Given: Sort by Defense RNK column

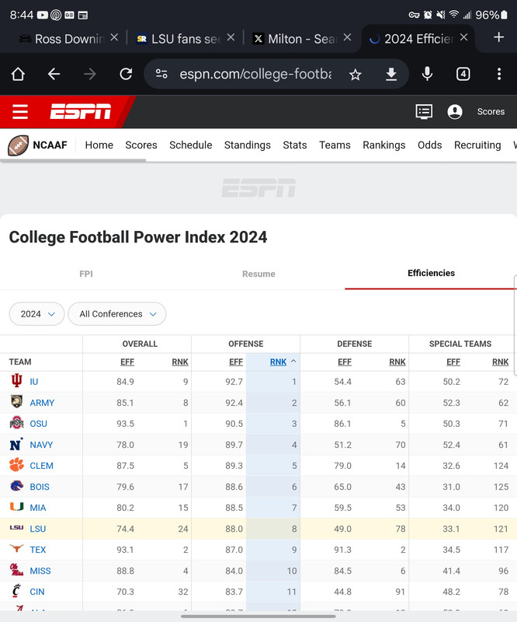Looking at the screenshot, I should [x=397, y=362].
